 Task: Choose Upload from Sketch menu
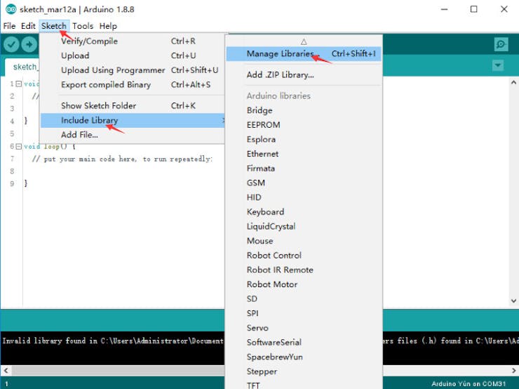click(133, 55)
